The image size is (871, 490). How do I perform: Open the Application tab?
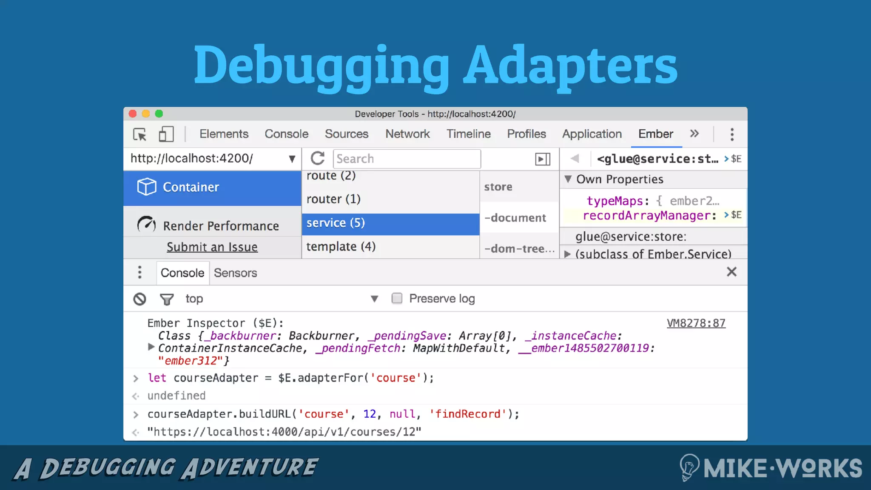point(592,134)
